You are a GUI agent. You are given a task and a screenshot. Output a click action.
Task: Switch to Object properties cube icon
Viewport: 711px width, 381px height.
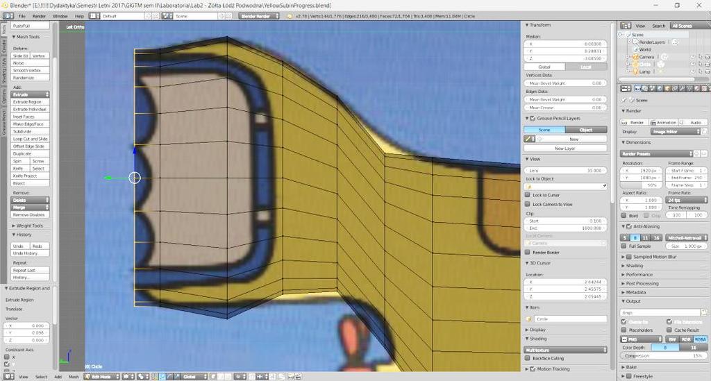click(667, 88)
